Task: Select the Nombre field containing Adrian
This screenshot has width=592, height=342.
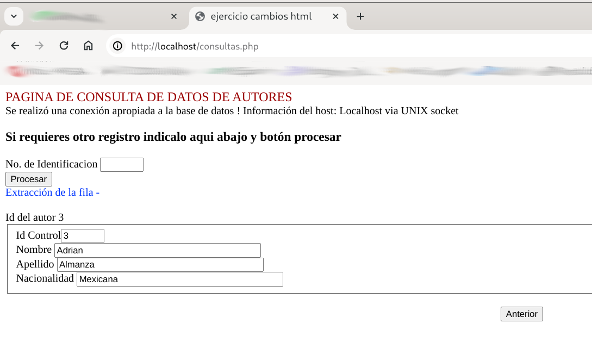Action: [158, 250]
